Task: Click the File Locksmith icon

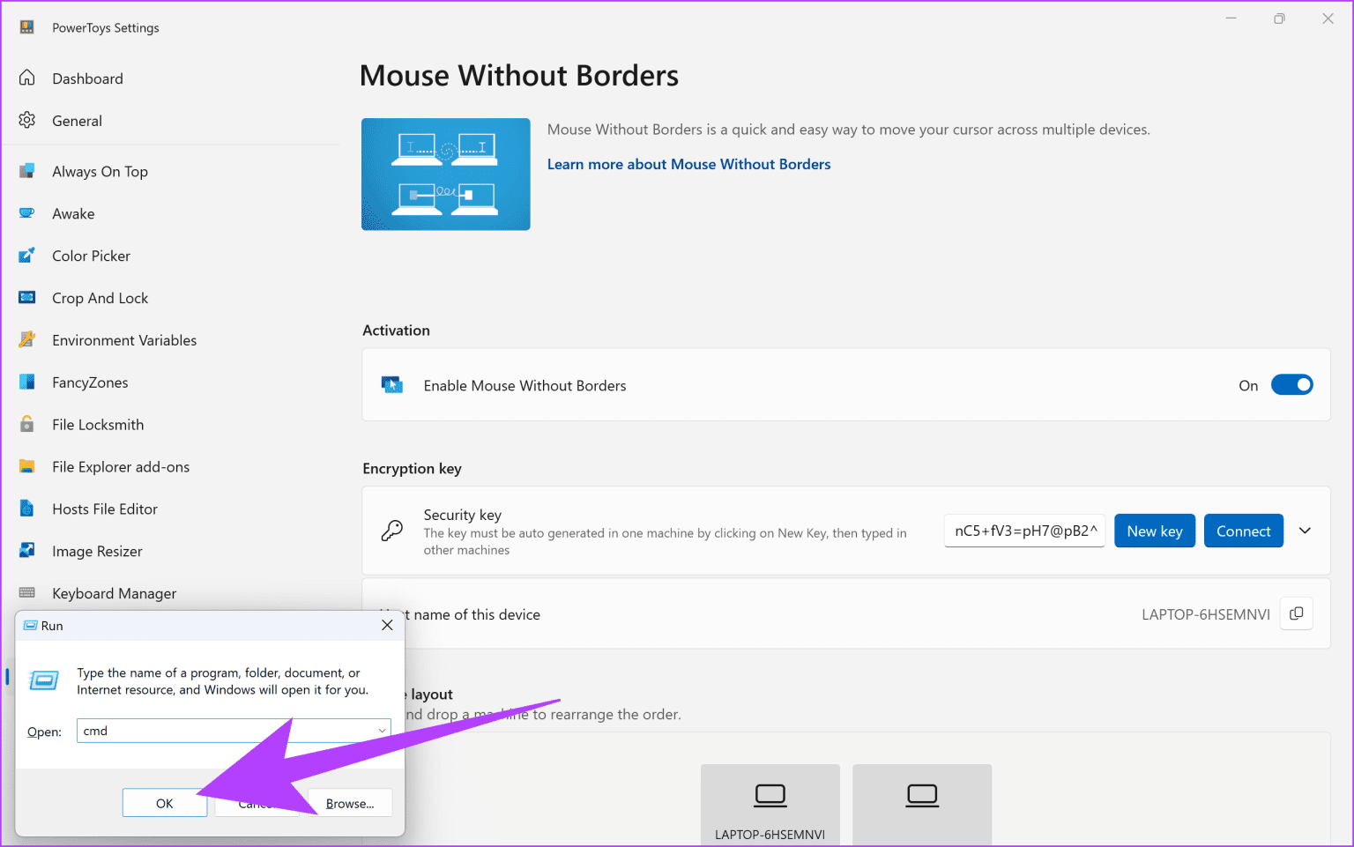Action: (26, 424)
